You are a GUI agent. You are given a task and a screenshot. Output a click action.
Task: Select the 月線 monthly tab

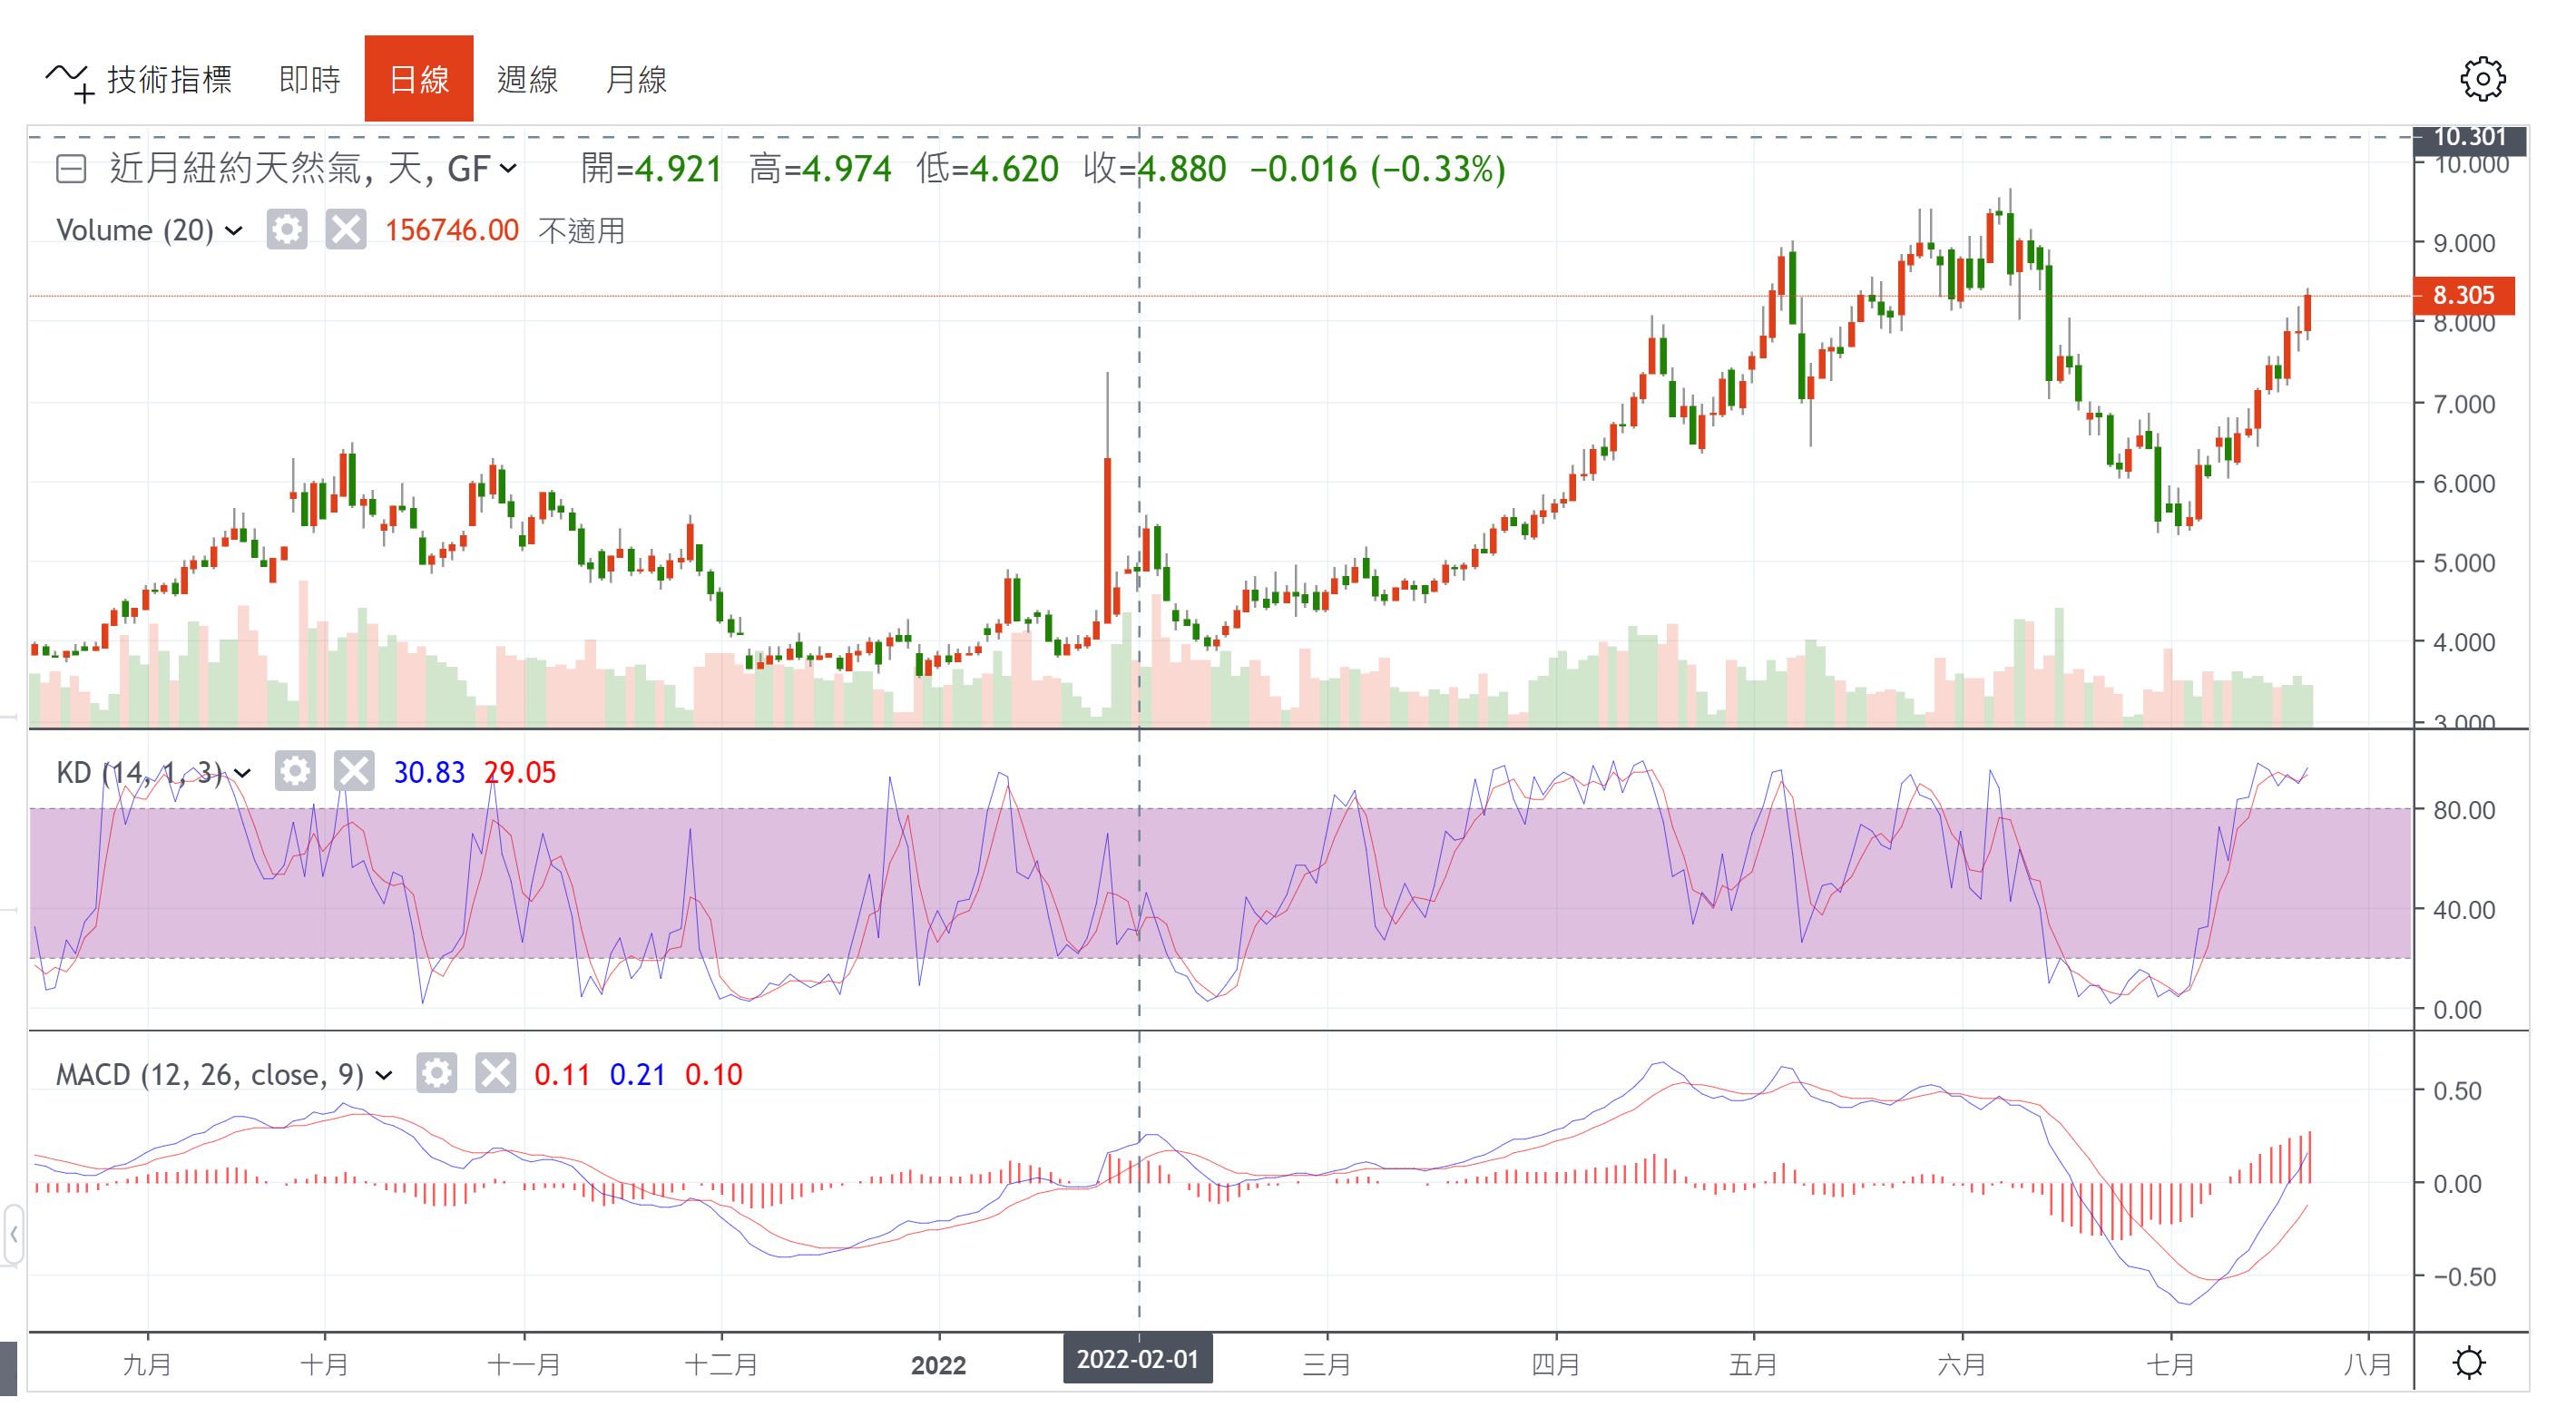click(x=636, y=79)
